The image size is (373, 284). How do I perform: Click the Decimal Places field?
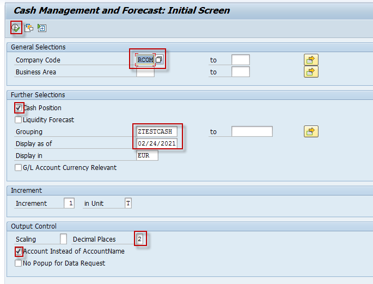click(x=139, y=239)
